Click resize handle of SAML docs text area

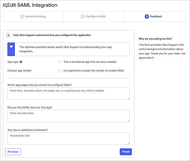click(129, 121)
